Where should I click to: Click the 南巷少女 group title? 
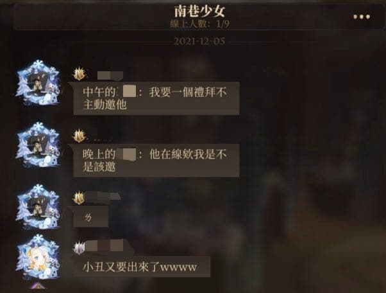[x=199, y=12]
